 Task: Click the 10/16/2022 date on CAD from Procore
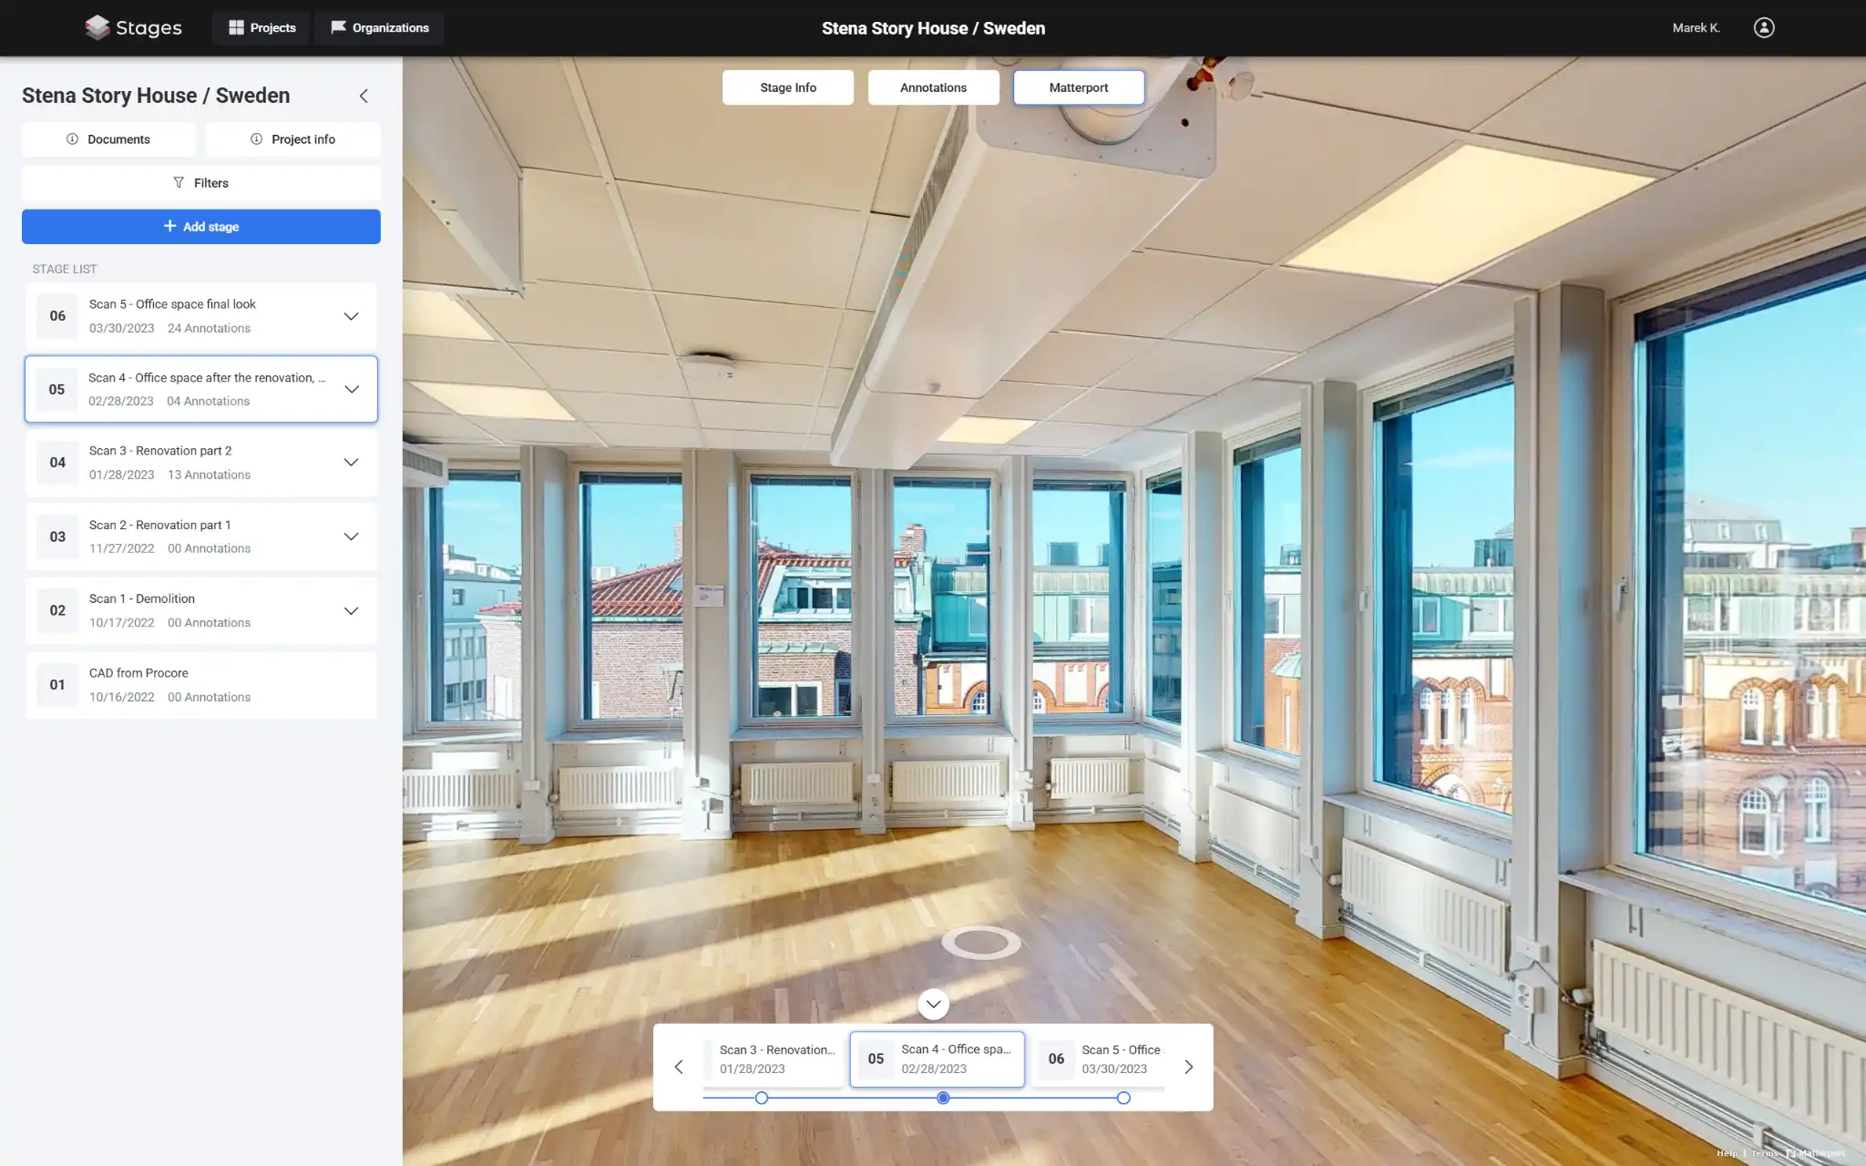click(x=122, y=697)
